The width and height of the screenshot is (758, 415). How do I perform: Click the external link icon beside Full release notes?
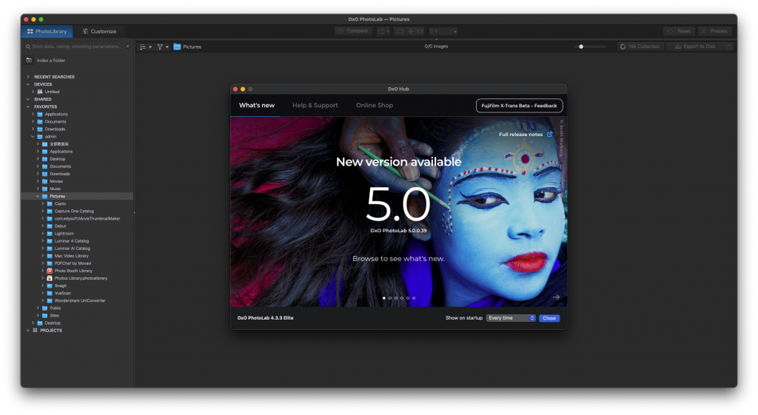pos(550,135)
